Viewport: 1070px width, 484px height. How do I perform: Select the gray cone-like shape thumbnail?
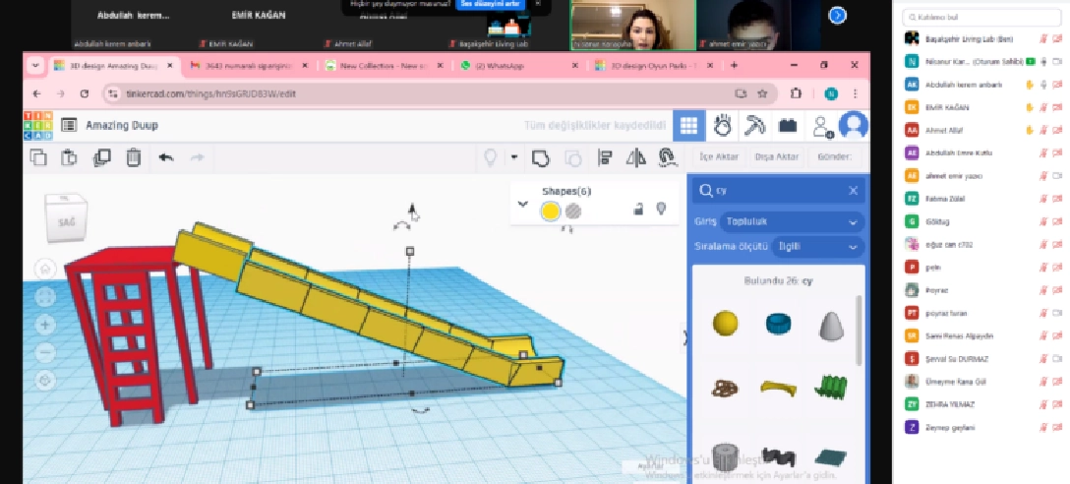pos(830,326)
